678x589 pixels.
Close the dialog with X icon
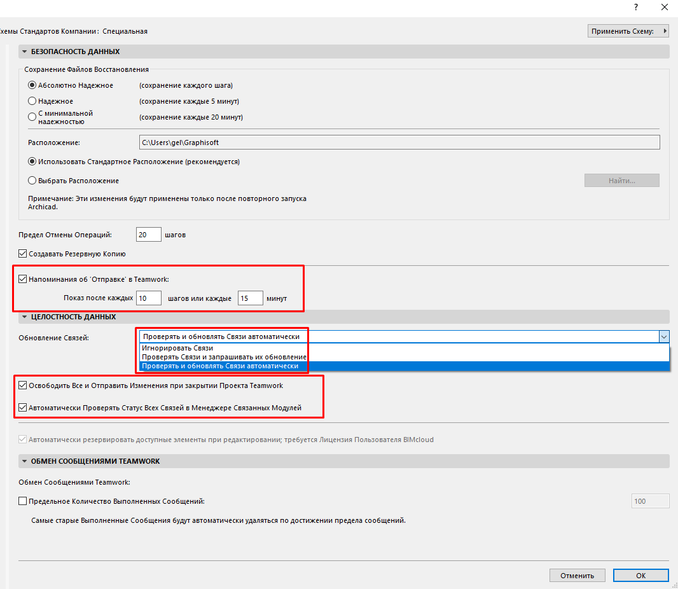[664, 7]
